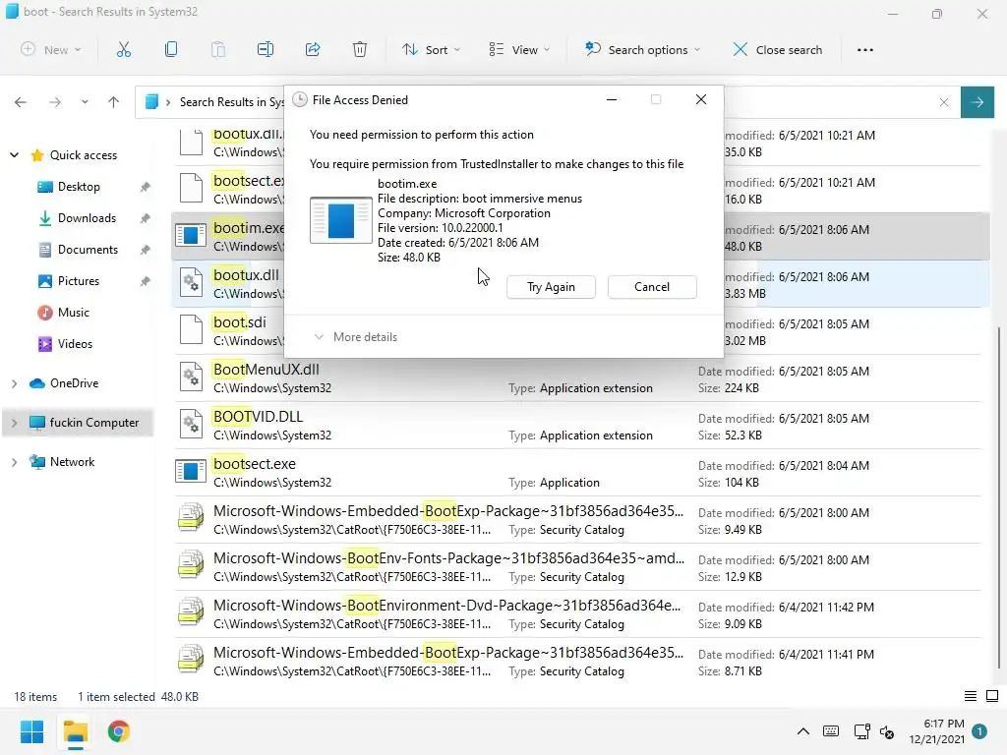Expand the Network tree node

(14, 462)
